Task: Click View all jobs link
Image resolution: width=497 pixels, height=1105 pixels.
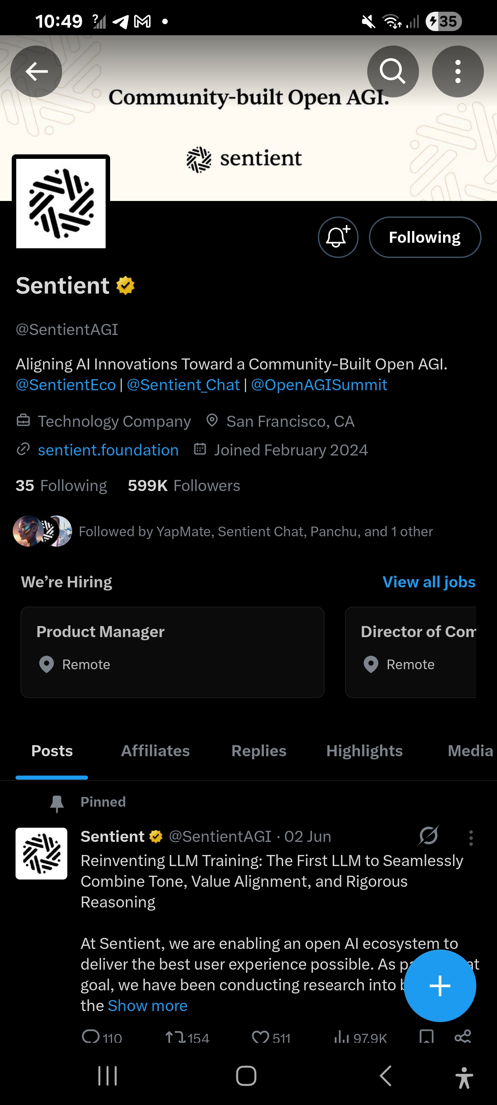Action: [x=429, y=582]
